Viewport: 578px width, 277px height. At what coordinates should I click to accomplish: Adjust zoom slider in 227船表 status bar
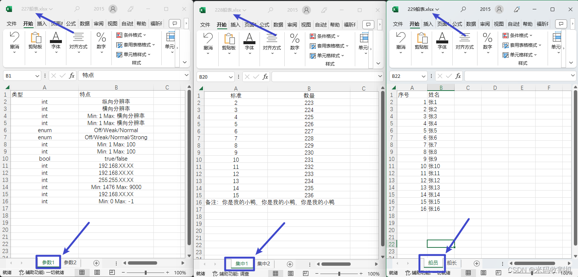pos(145,273)
